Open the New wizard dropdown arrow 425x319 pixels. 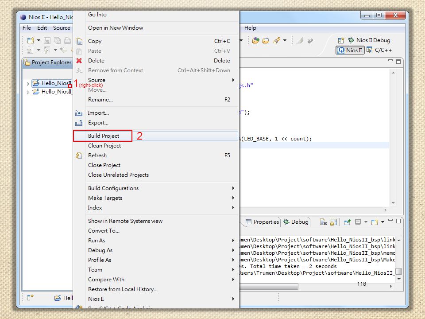(x=39, y=40)
